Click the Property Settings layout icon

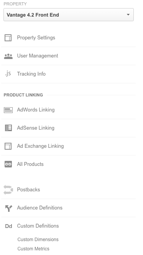pyautogui.click(x=8, y=38)
